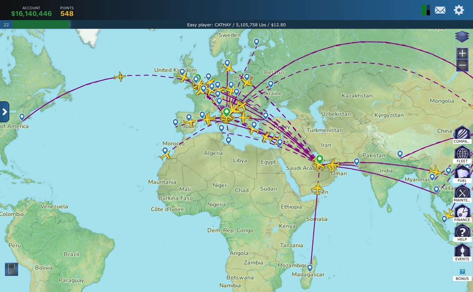Open the BONUS button
This screenshot has height=292, width=473.
(462, 274)
